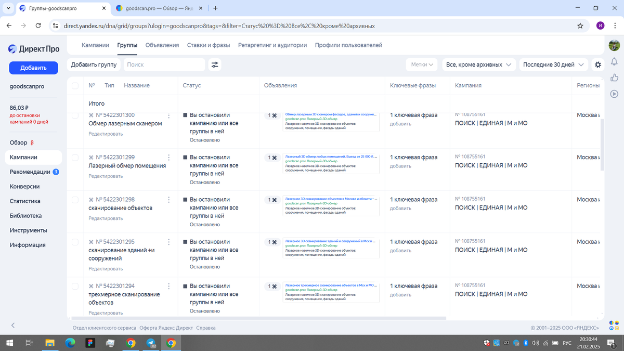This screenshot has width=624, height=351.
Task: Click the thumbs-up feedback icon
Action: [x=614, y=77]
